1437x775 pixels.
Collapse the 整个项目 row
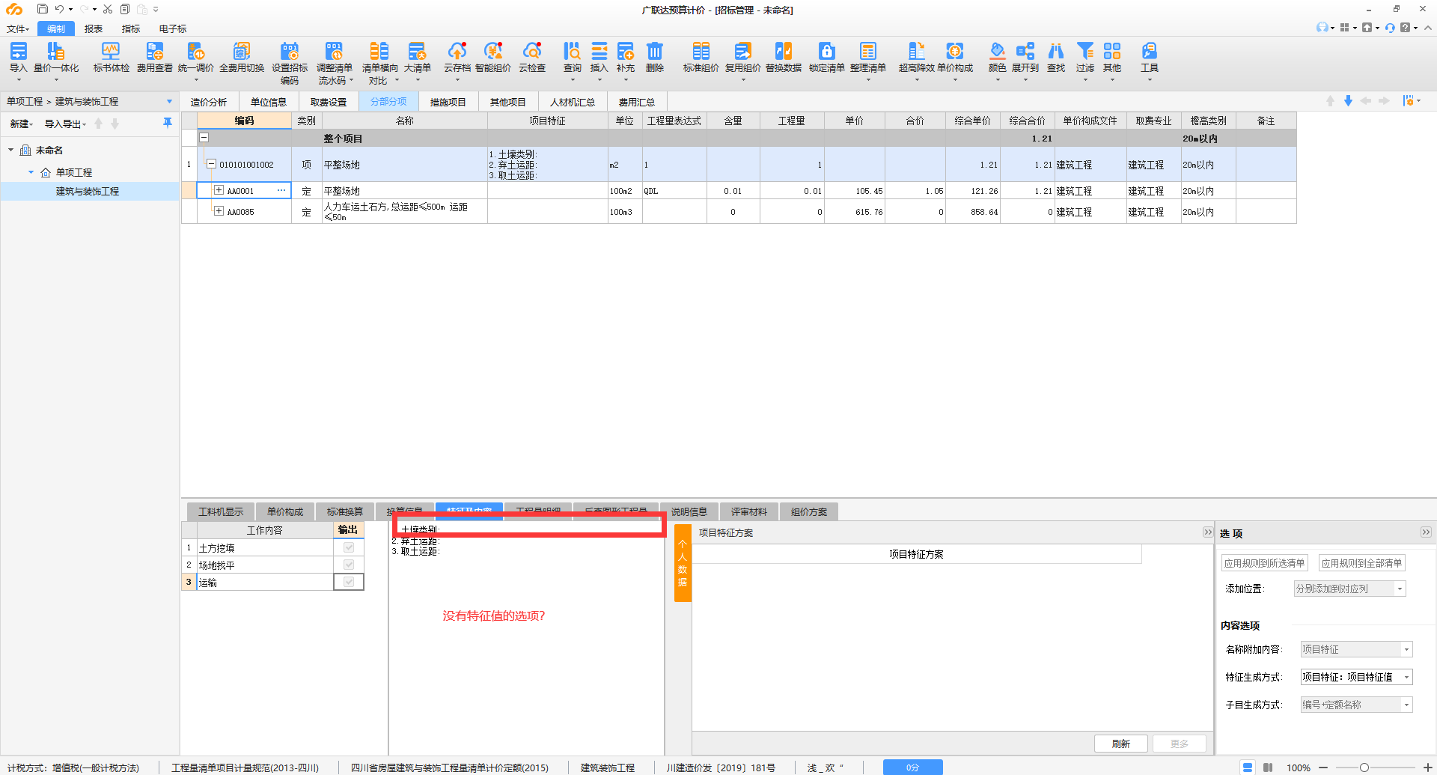pyautogui.click(x=204, y=138)
